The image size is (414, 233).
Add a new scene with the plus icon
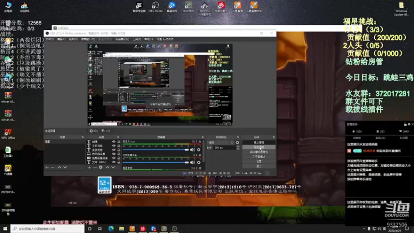click(47, 167)
